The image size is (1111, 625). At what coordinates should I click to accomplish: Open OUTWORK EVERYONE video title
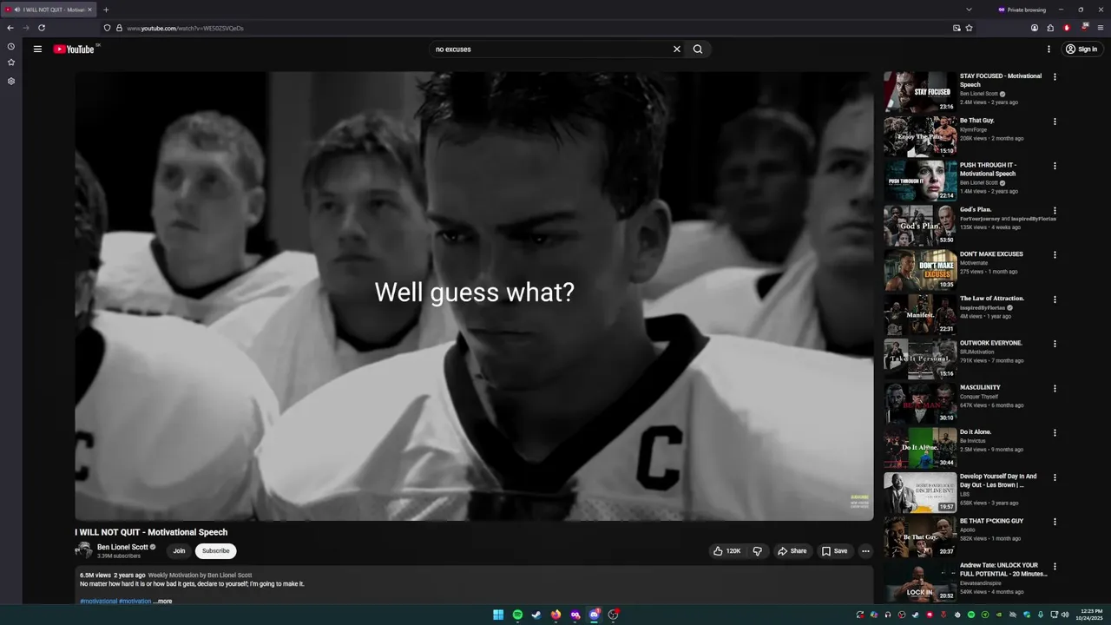pyautogui.click(x=991, y=343)
